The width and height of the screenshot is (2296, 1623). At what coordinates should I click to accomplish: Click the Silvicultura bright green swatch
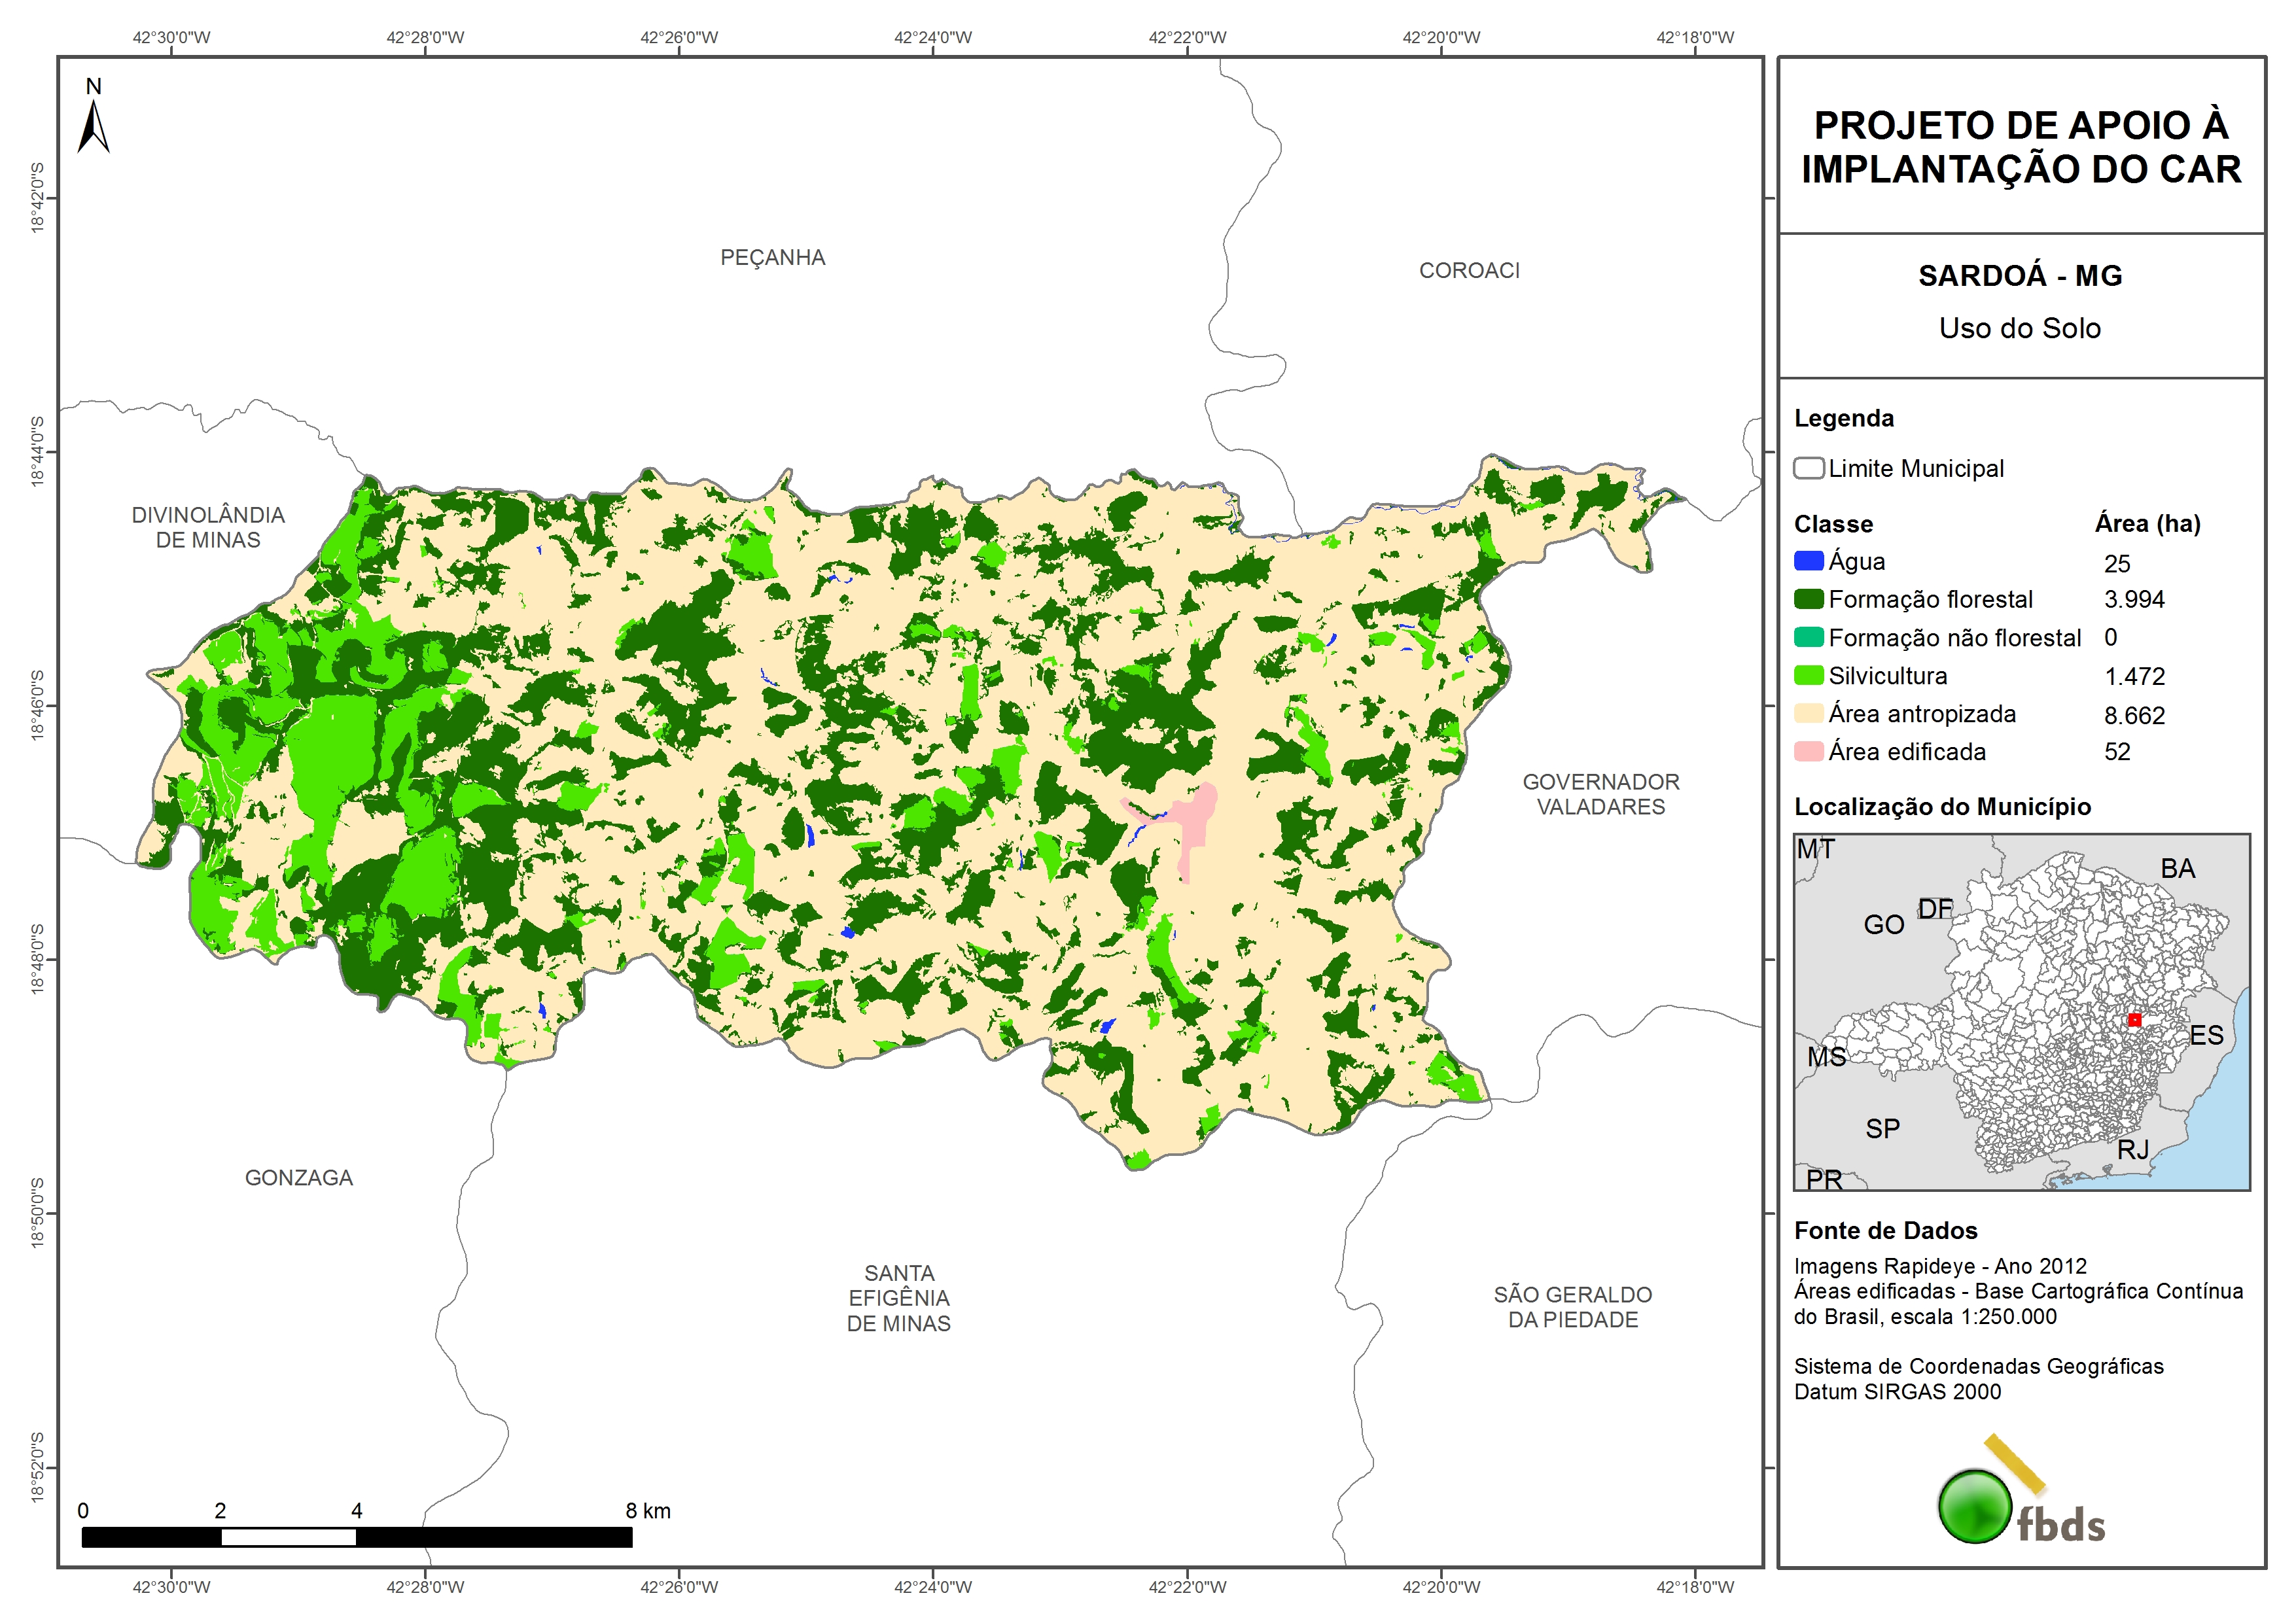(x=1808, y=675)
